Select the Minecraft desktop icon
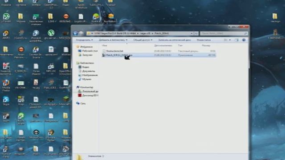 [x=66, y=101]
